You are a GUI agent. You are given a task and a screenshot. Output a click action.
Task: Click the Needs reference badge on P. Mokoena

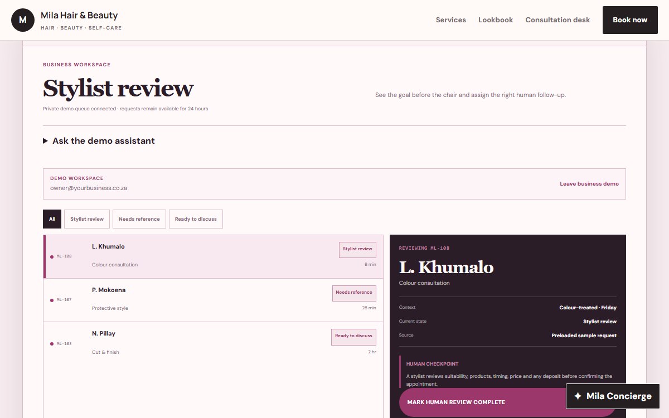[x=354, y=293]
